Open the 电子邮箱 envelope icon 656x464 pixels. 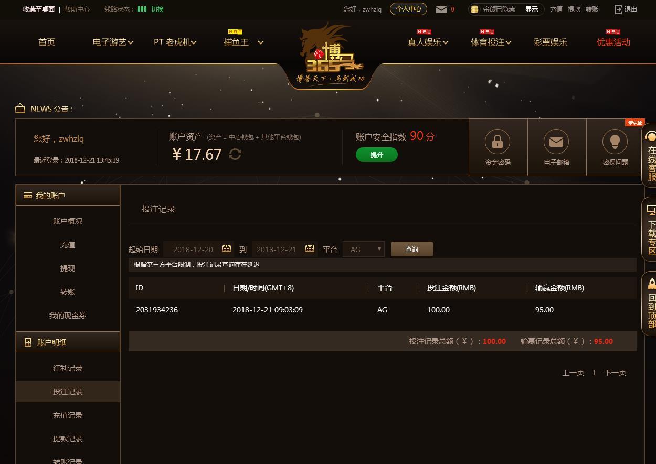[556, 142]
